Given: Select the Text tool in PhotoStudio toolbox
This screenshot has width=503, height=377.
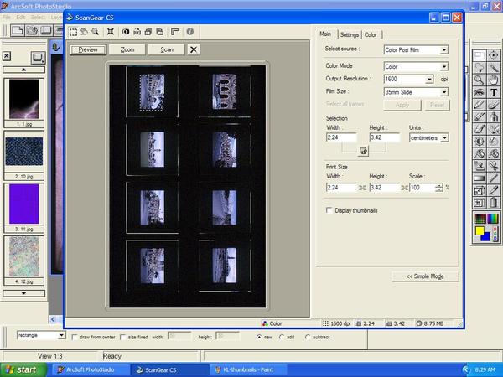Looking at the screenshot, I should coord(494,93).
